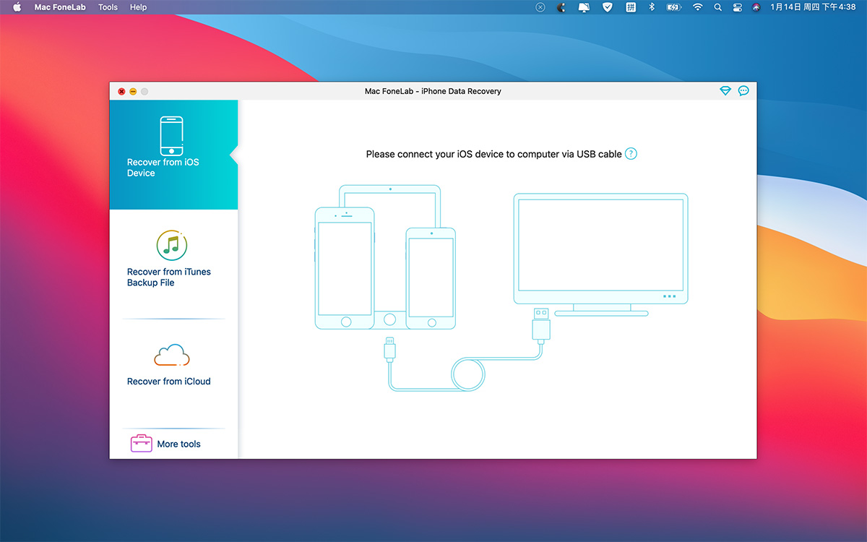Click the circled X menu bar icon
867x542 pixels.
540,7
